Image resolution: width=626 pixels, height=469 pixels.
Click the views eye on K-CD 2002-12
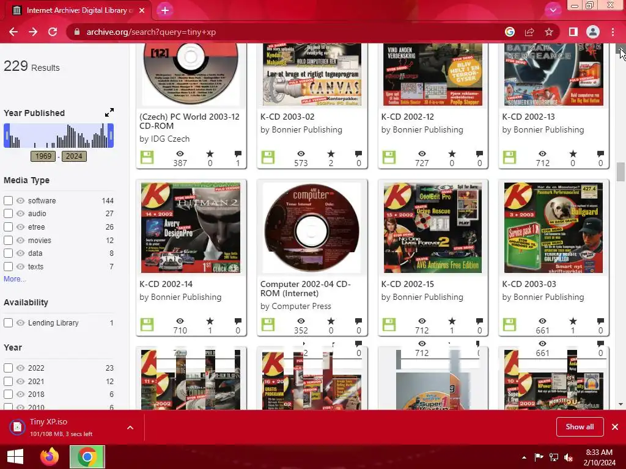(422, 153)
